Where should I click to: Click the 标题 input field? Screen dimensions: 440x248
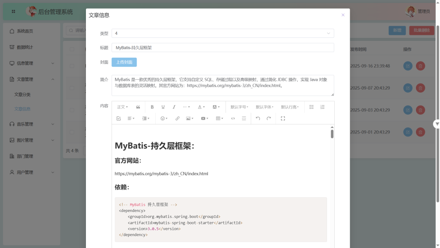(223, 48)
